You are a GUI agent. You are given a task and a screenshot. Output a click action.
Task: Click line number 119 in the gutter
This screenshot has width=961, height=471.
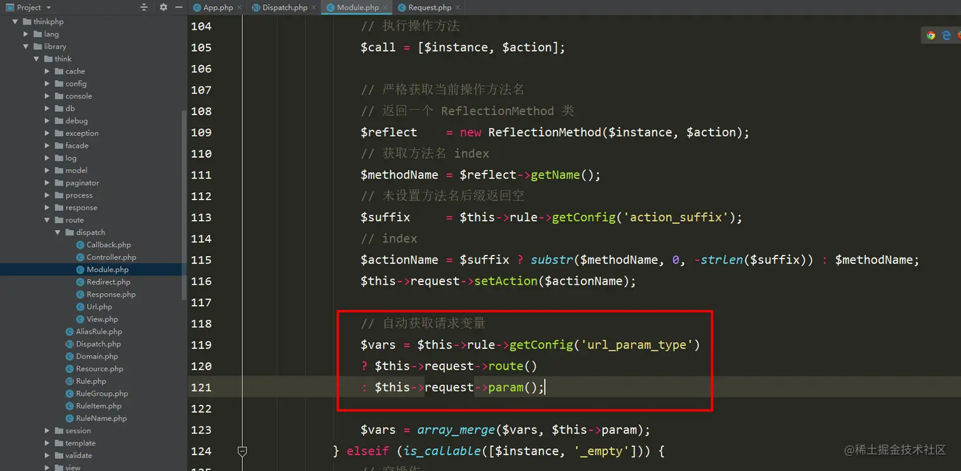(201, 345)
